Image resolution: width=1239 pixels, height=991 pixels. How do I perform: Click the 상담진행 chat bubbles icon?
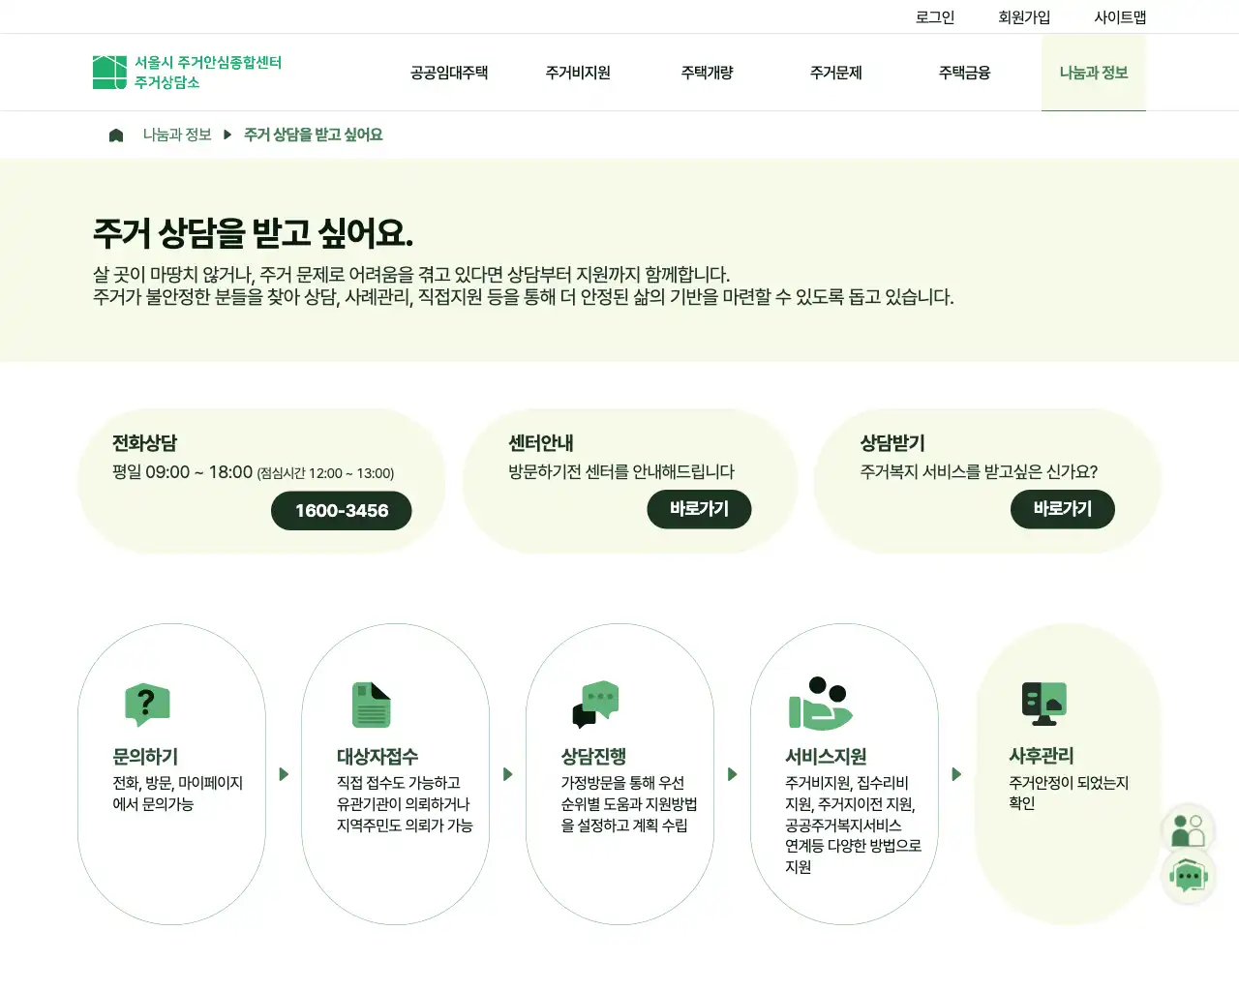click(x=595, y=705)
